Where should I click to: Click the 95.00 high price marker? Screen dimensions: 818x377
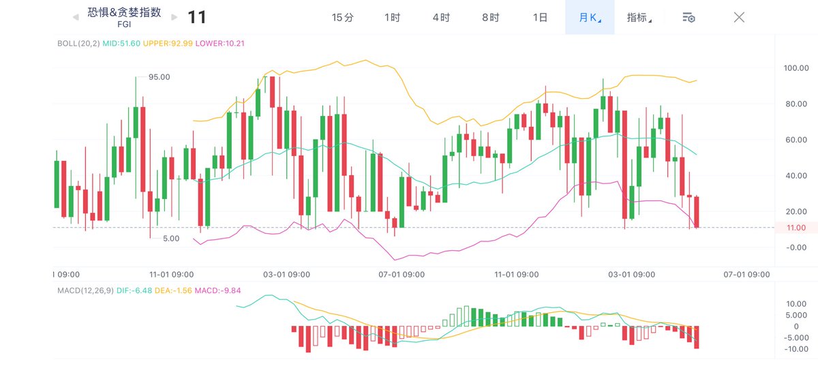point(160,77)
